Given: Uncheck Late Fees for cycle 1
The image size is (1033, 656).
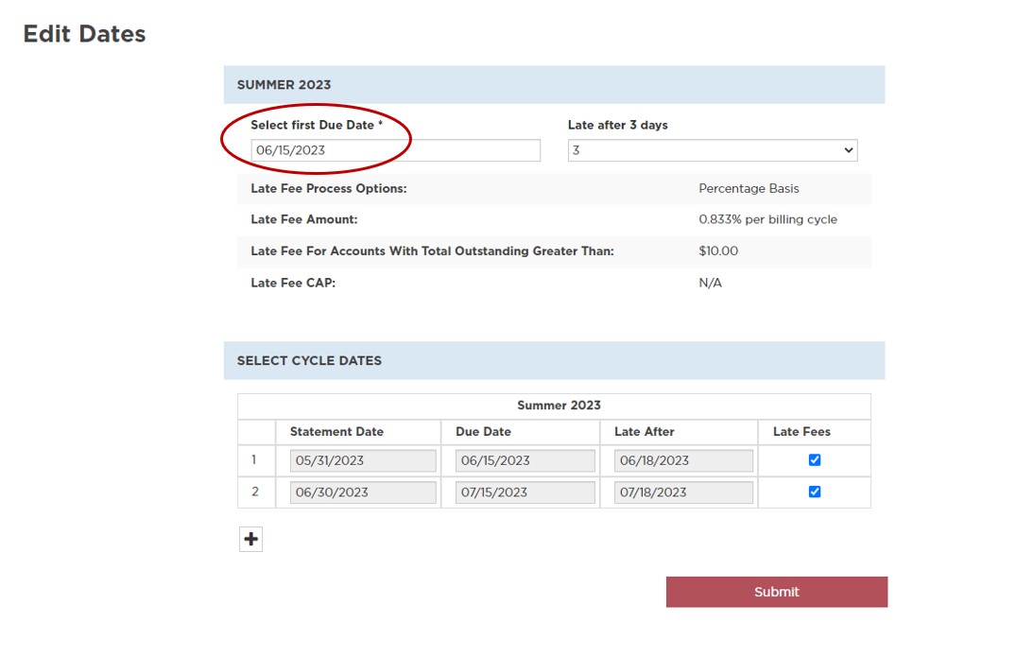Looking at the screenshot, I should click(815, 460).
